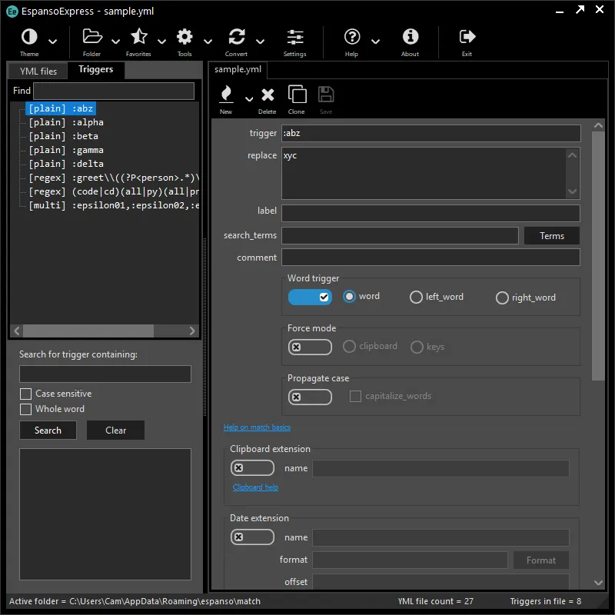
Task: Select the left_word radio button
Action: [417, 298]
